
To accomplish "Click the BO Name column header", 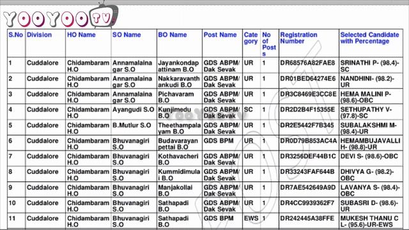I will tap(173, 34).
